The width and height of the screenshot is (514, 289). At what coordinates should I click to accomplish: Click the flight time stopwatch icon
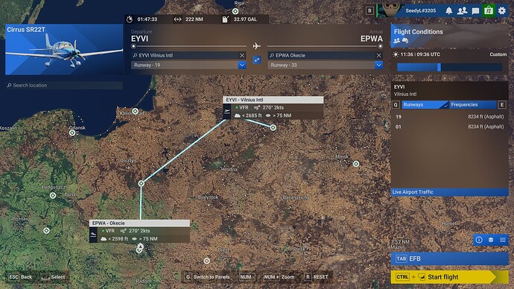click(x=130, y=19)
